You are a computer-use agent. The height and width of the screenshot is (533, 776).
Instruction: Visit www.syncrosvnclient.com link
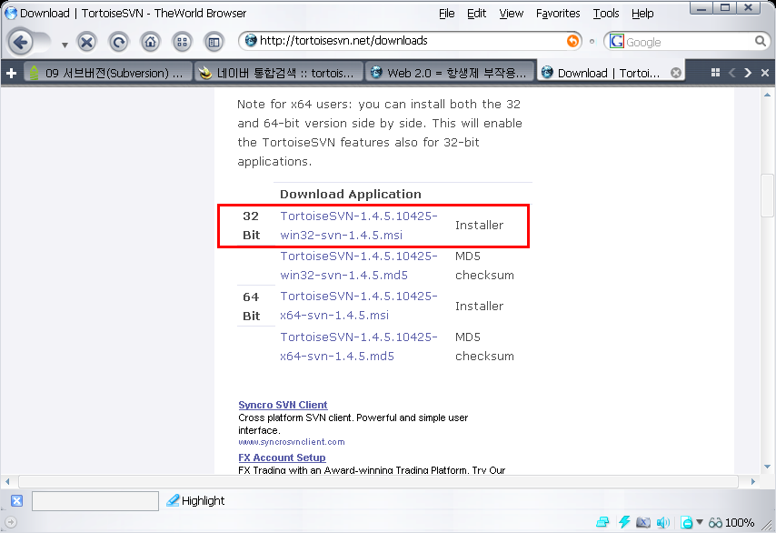tap(292, 442)
